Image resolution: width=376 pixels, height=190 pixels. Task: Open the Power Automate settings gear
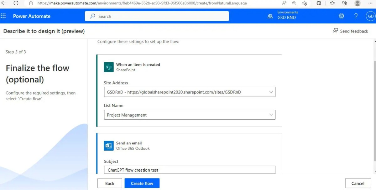[341, 16]
